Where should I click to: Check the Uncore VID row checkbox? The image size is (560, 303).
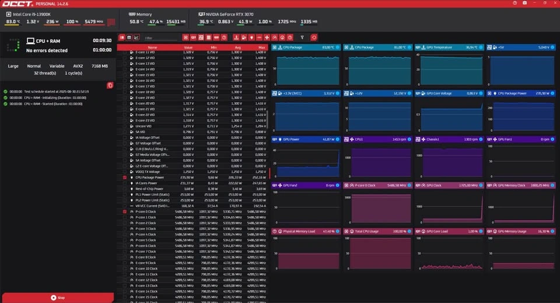click(125, 126)
